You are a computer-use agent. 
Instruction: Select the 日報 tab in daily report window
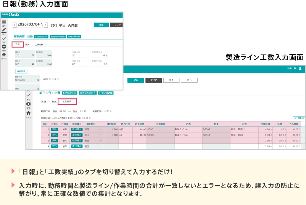click(x=18, y=45)
